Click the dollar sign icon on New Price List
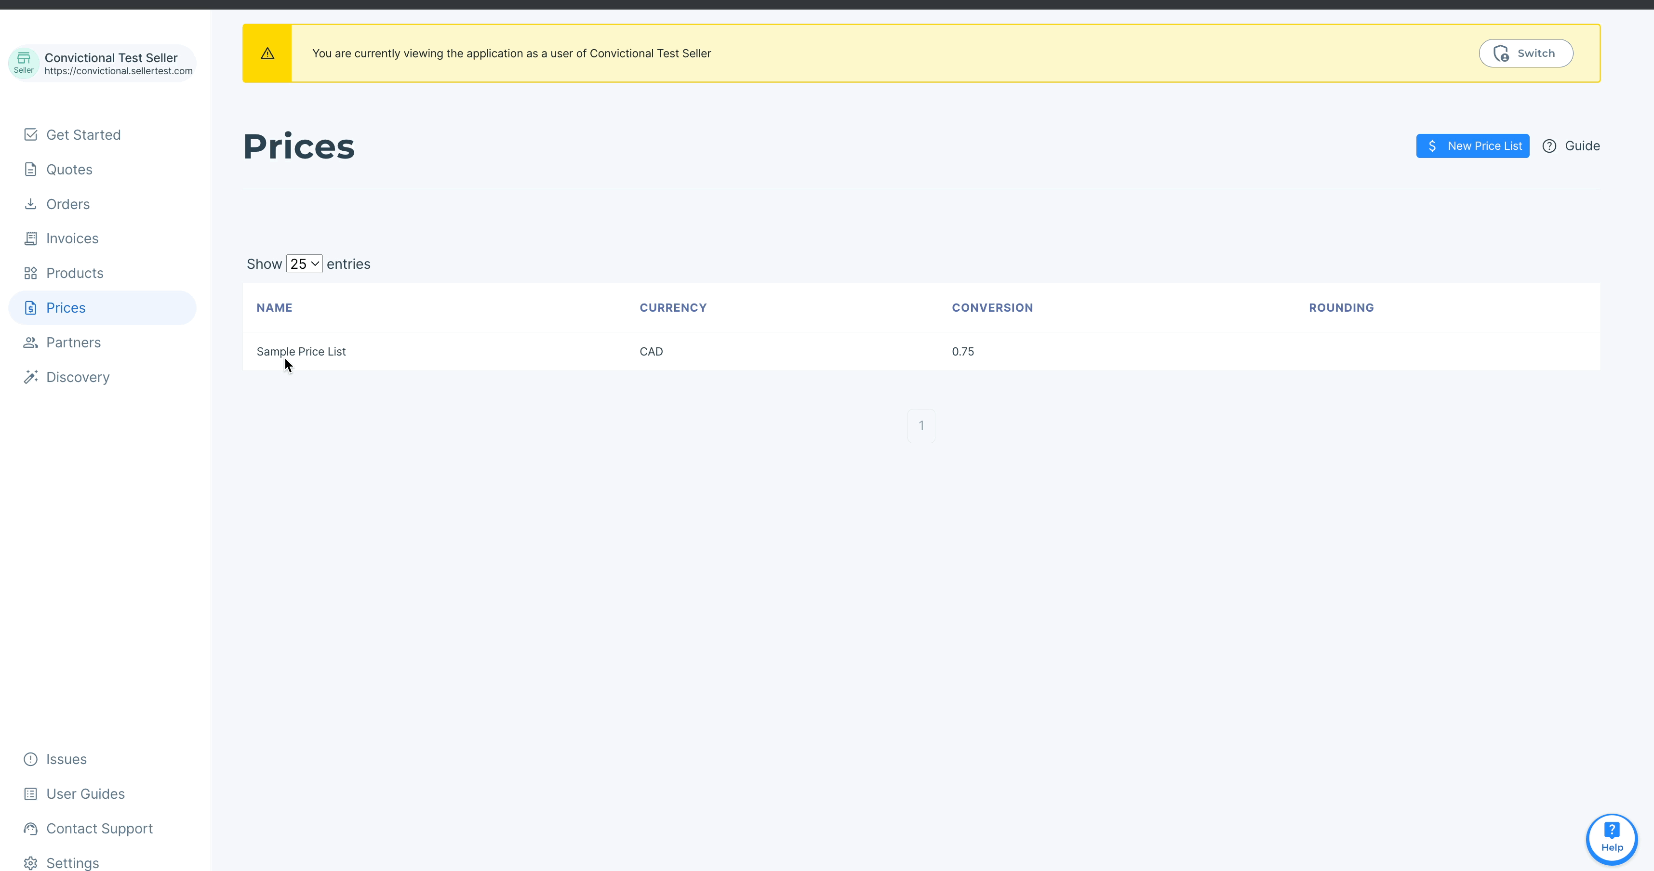The width and height of the screenshot is (1654, 871). click(x=1432, y=146)
